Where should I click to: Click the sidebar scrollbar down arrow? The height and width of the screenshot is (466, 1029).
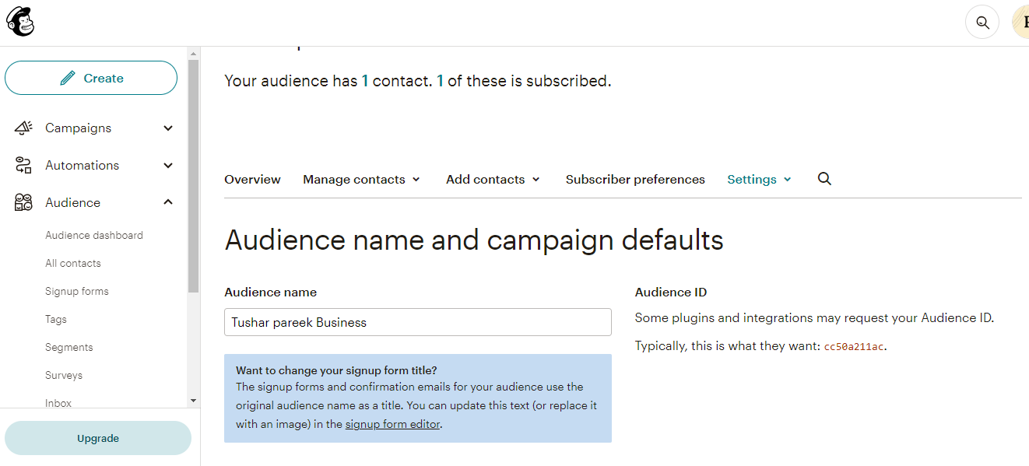(193, 401)
